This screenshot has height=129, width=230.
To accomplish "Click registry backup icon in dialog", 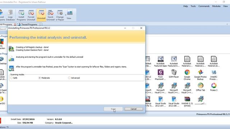I will coord(11,49).
